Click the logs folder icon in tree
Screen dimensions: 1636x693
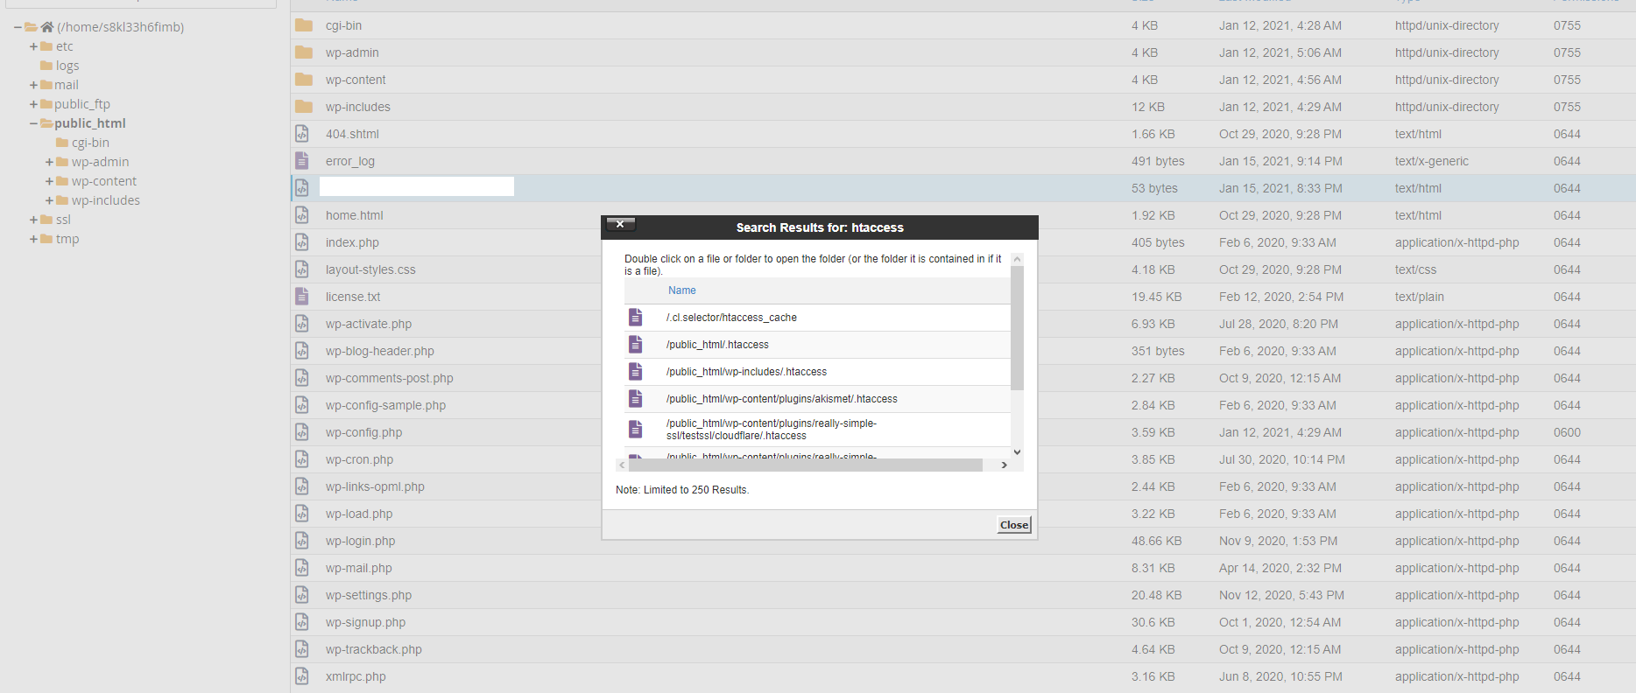click(46, 66)
